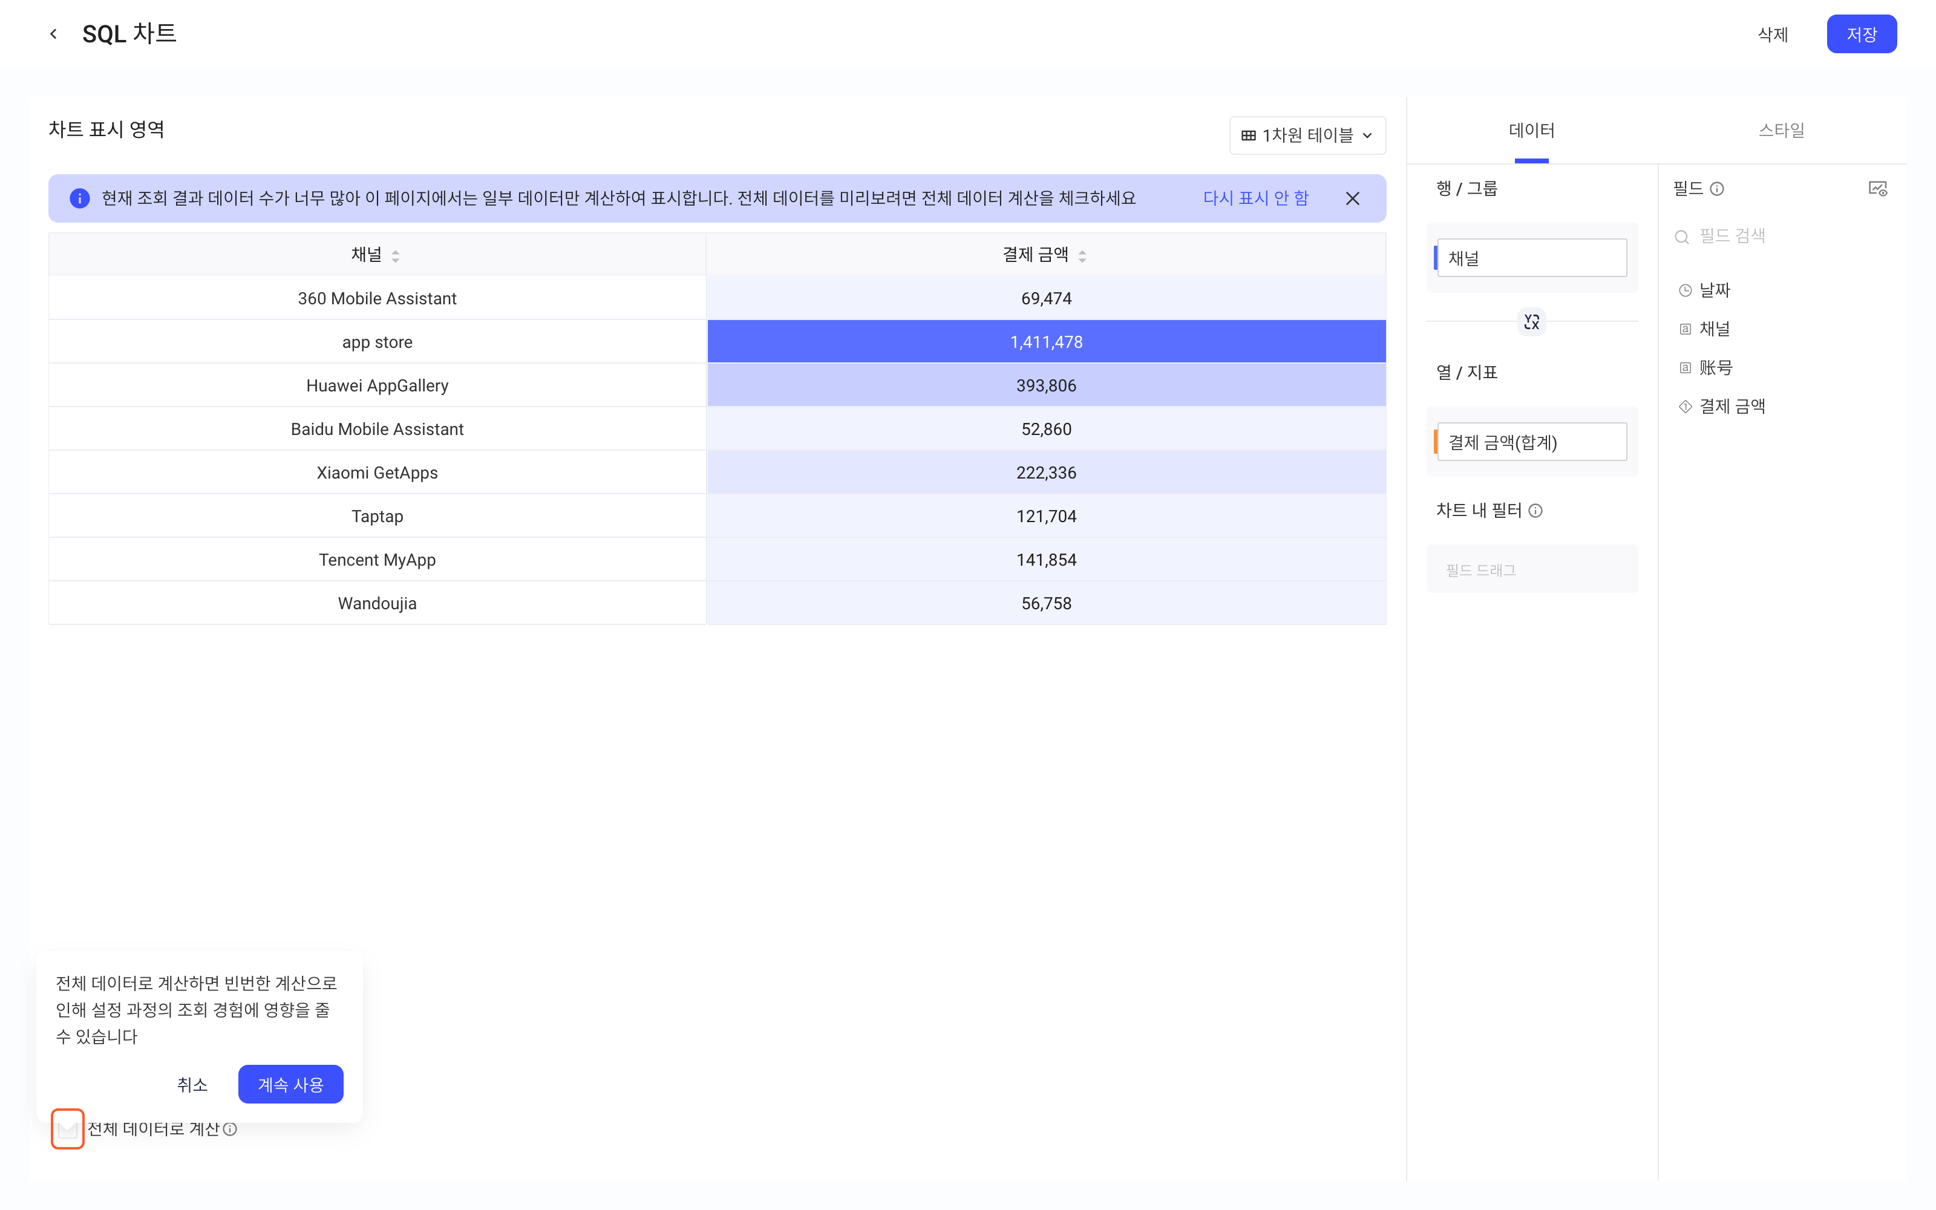Click the info icon in the blue banner
Image resolution: width=1936 pixels, height=1210 pixels.
pos(79,198)
